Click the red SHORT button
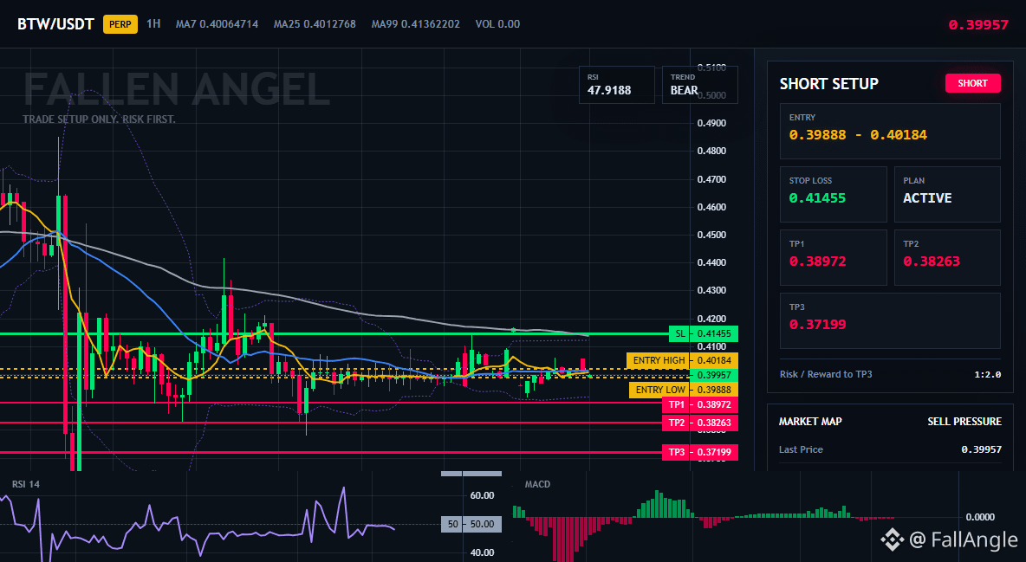1026x562 pixels. 972,83
